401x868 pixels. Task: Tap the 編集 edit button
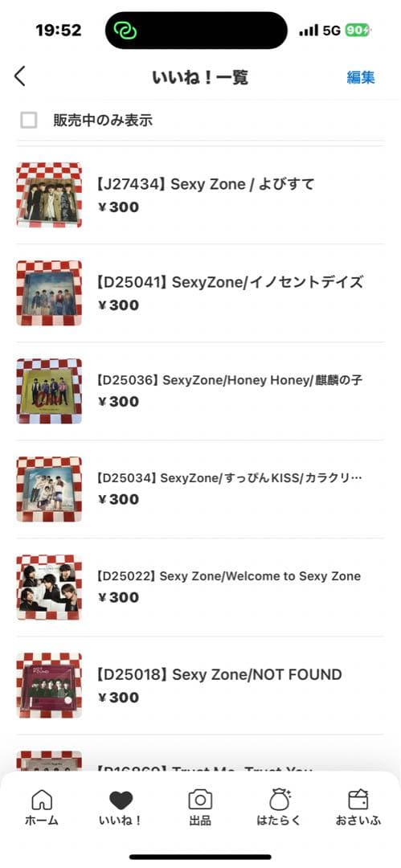(x=361, y=77)
